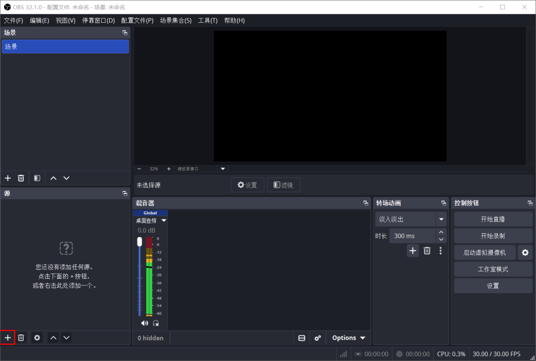Toggle 工作室模式 studio mode

tap(493, 269)
